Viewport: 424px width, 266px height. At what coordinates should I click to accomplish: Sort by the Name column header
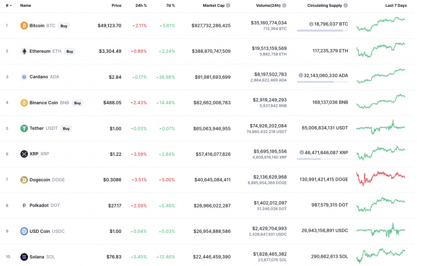coord(25,5)
